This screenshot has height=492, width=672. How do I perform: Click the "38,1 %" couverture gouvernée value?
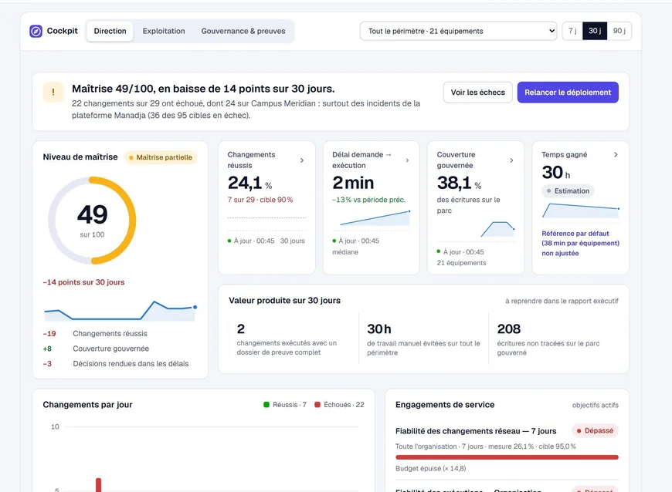click(459, 183)
